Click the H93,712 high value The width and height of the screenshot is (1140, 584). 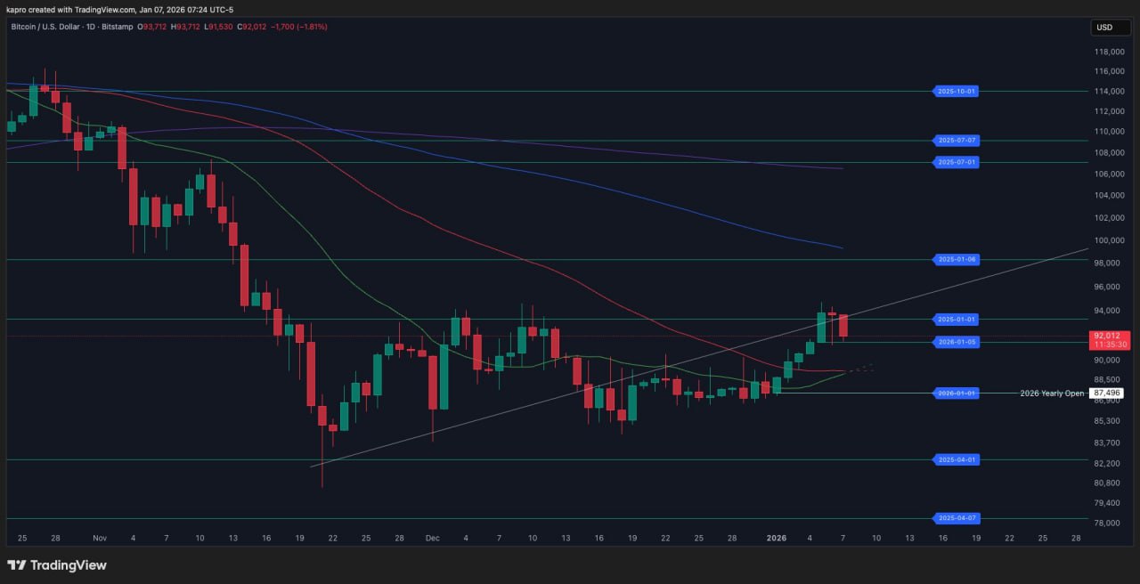point(187,27)
